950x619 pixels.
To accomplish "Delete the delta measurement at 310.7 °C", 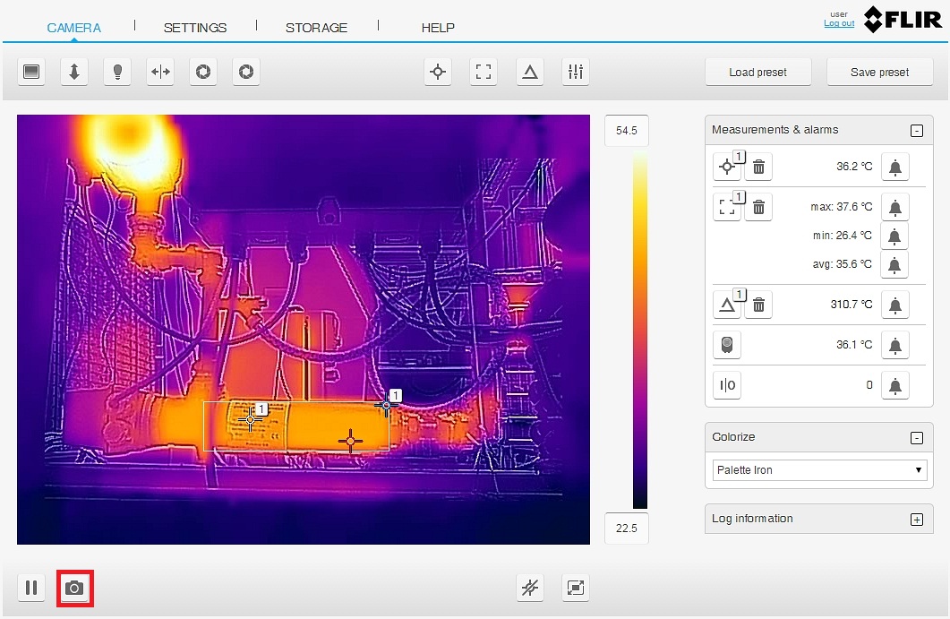I will click(758, 305).
